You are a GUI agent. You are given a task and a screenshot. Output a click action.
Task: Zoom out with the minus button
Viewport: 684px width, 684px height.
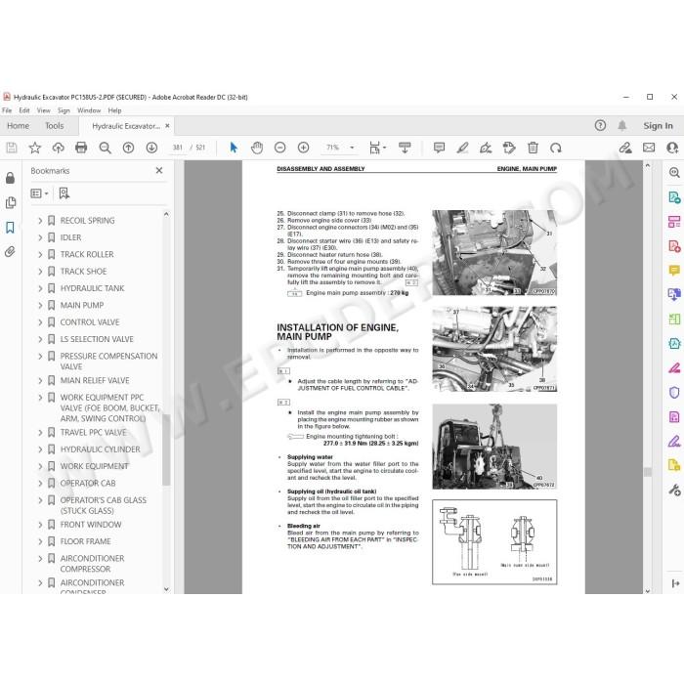point(280,148)
